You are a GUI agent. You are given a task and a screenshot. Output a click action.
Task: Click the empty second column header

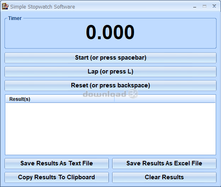[165, 99]
